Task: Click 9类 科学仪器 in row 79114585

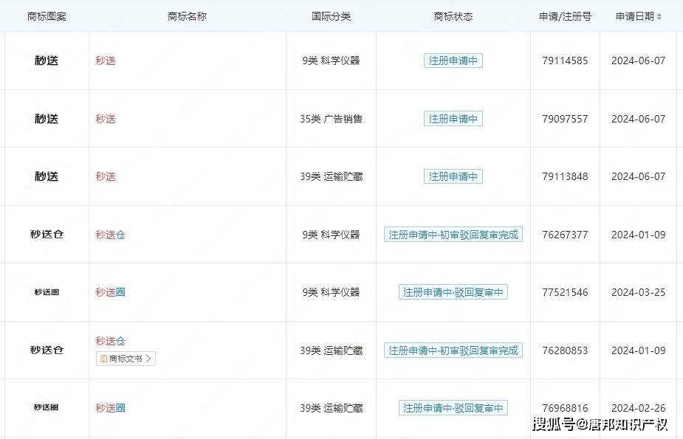Action: click(331, 61)
